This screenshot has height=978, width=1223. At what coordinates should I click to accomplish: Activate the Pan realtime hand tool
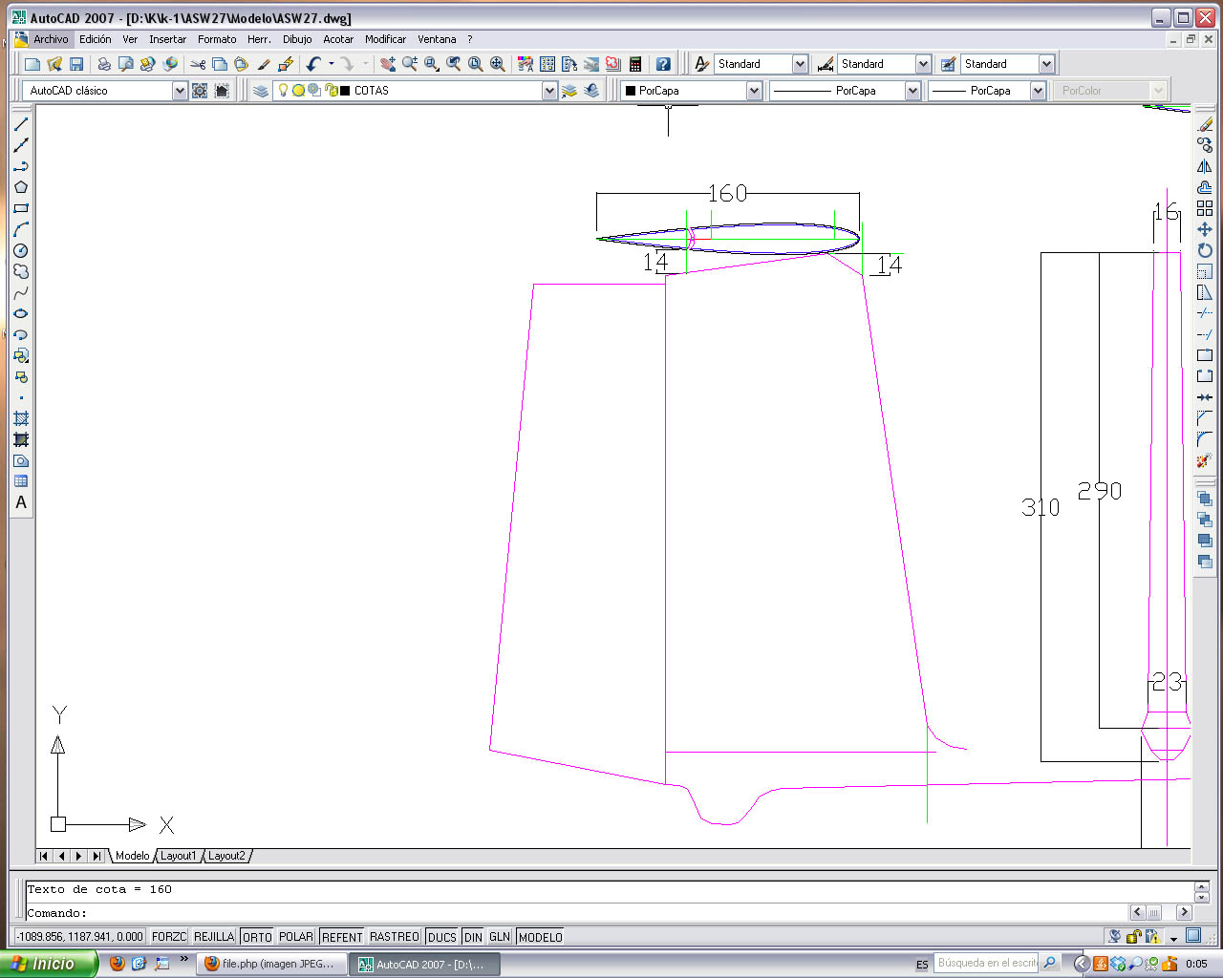point(387,64)
